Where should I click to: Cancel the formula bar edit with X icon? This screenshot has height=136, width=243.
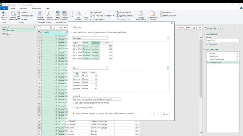[40, 28]
